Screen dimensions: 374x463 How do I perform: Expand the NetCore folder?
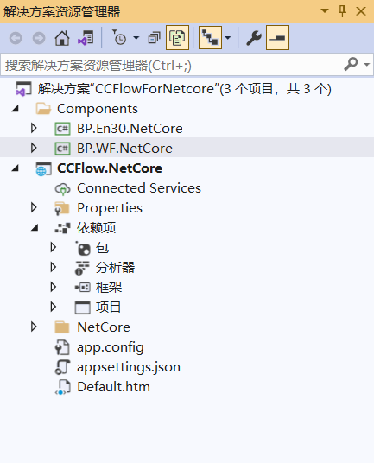point(34,327)
